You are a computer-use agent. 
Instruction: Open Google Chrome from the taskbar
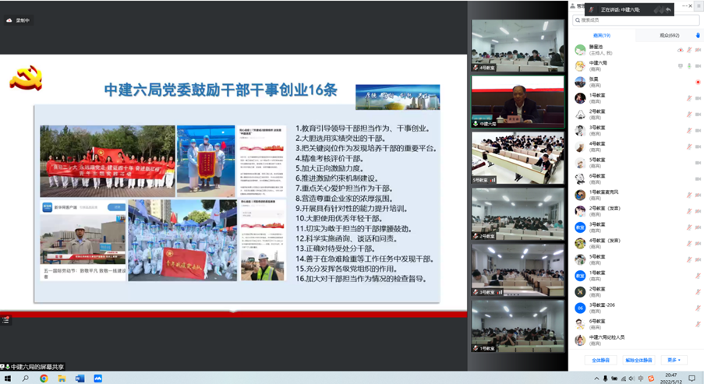[x=44, y=379]
